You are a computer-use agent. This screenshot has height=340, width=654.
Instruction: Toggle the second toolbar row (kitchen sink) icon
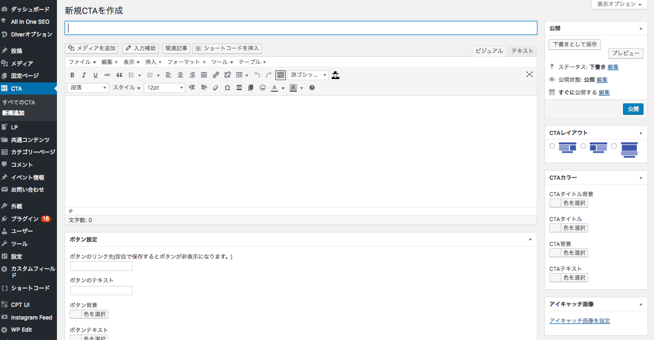(x=281, y=75)
